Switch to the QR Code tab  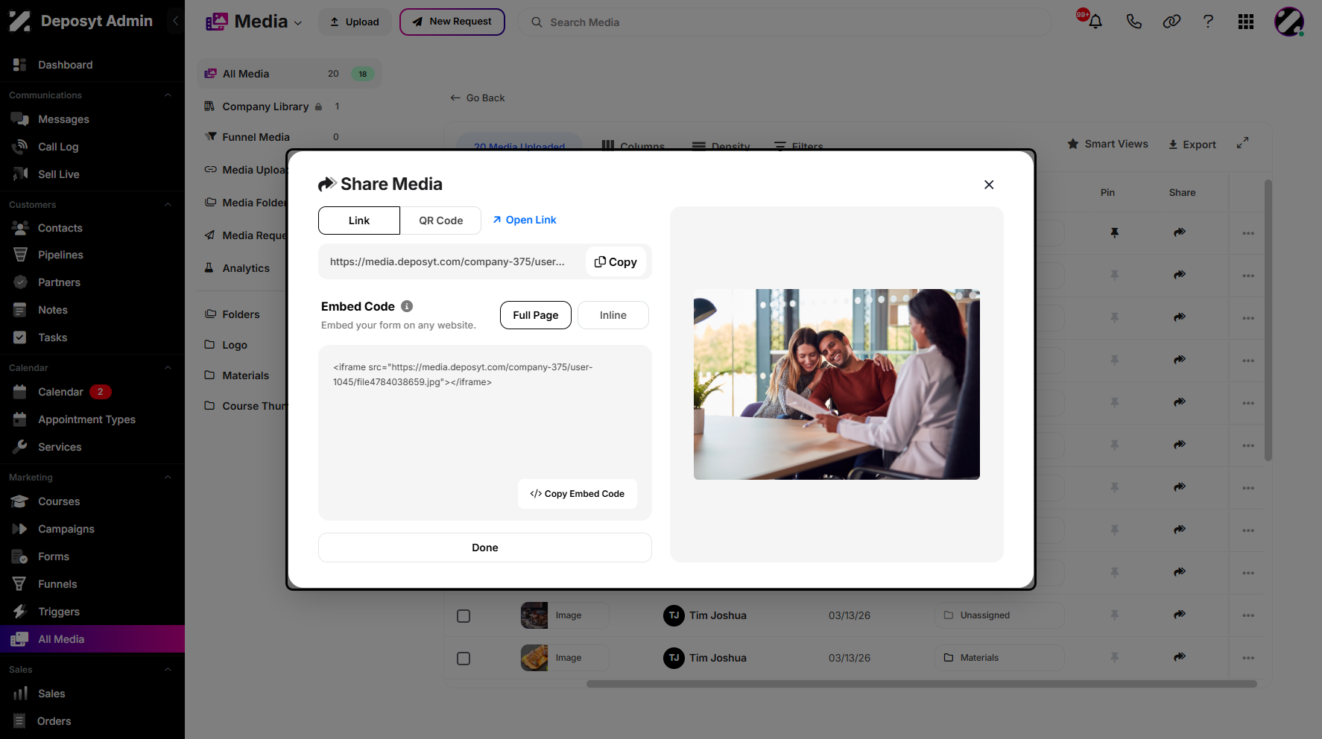(x=440, y=221)
